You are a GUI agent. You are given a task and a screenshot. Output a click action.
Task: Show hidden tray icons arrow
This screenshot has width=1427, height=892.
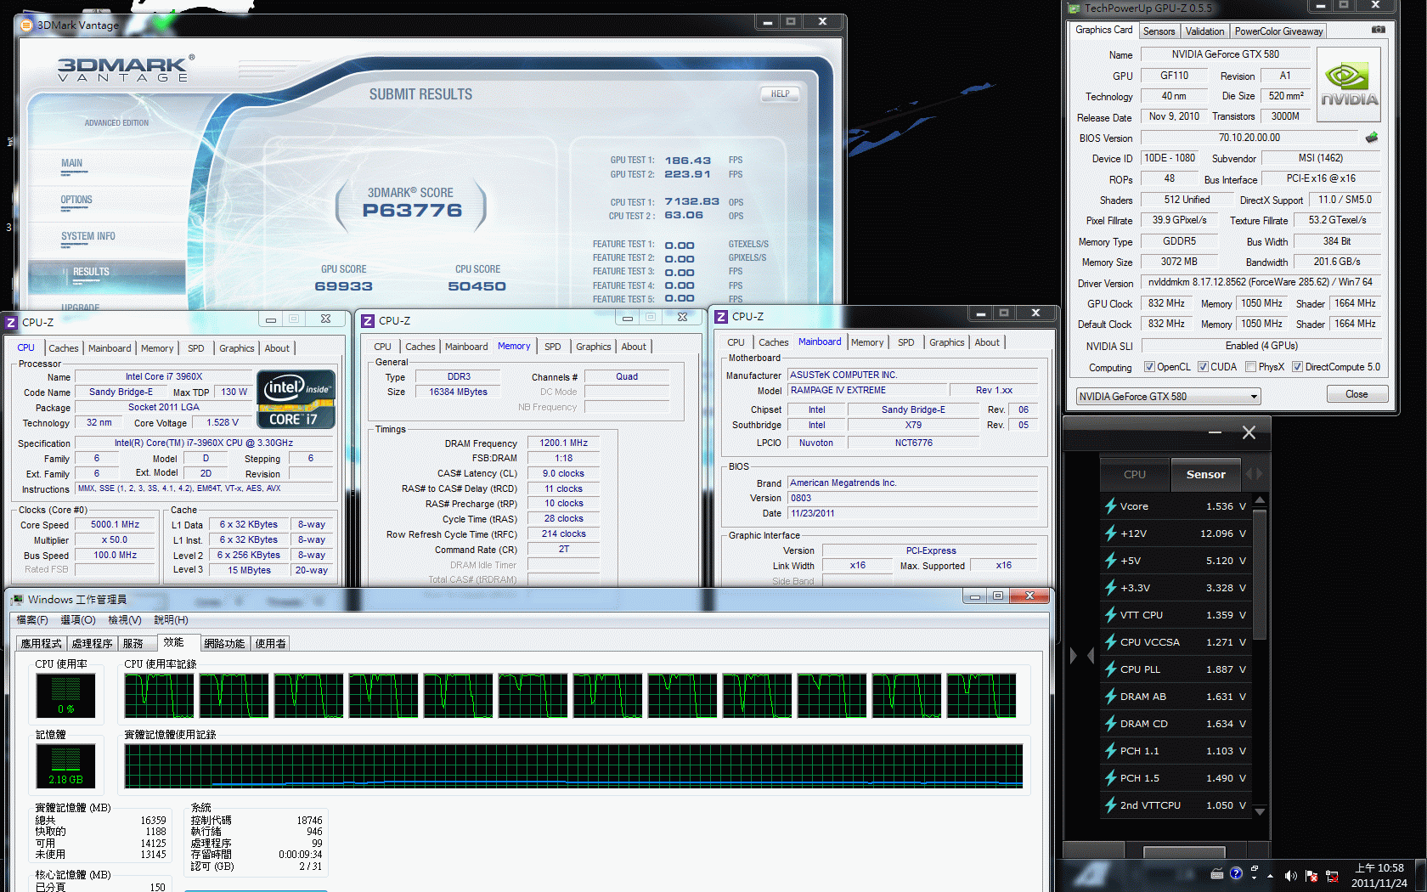(x=1270, y=875)
